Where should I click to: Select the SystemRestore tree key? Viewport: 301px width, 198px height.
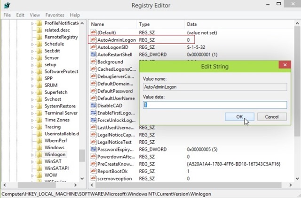click(60, 106)
